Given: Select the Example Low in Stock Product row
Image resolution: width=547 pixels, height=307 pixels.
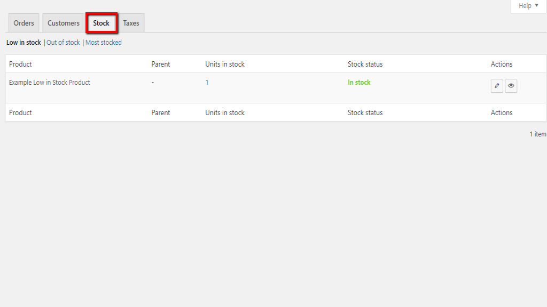Looking at the screenshot, I should pos(50,83).
